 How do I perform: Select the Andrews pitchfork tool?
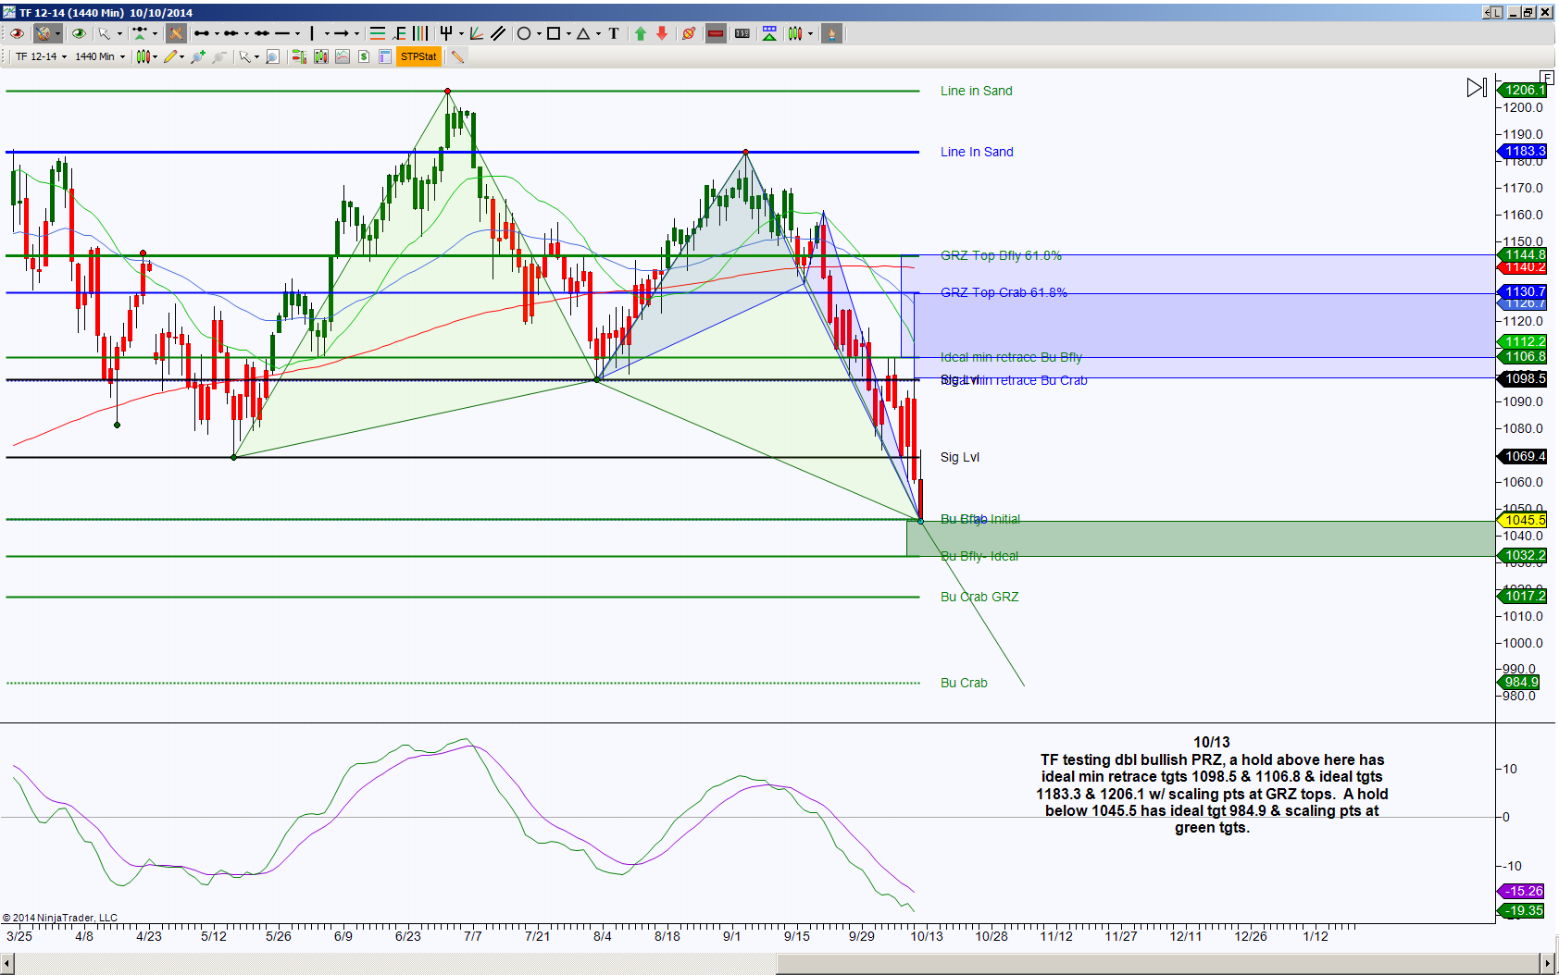(x=446, y=33)
